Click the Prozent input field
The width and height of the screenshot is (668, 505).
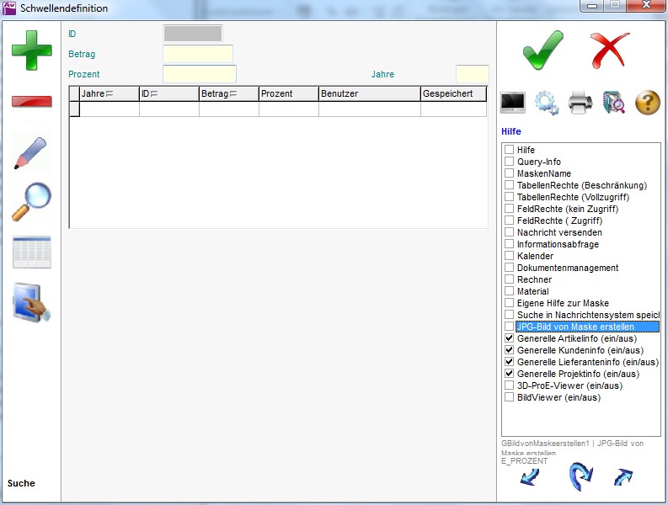(x=199, y=74)
